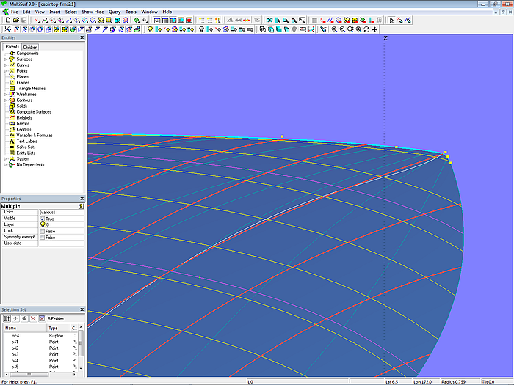
Task: Switch to the Children tab
Action: tap(30, 47)
